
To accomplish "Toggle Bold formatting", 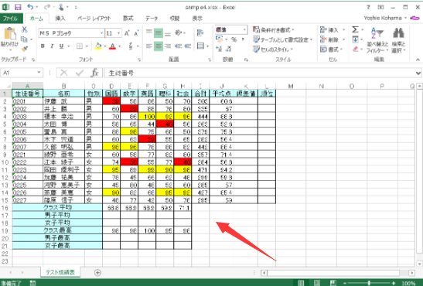I will (x=43, y=46).
